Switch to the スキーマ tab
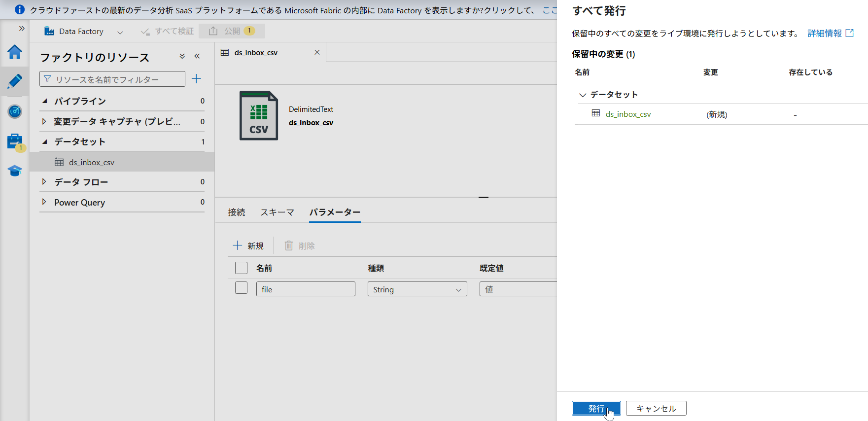Image resolution: width=868 pixels, height=421 pixels. pyautogui.click(x=277, y=212)
